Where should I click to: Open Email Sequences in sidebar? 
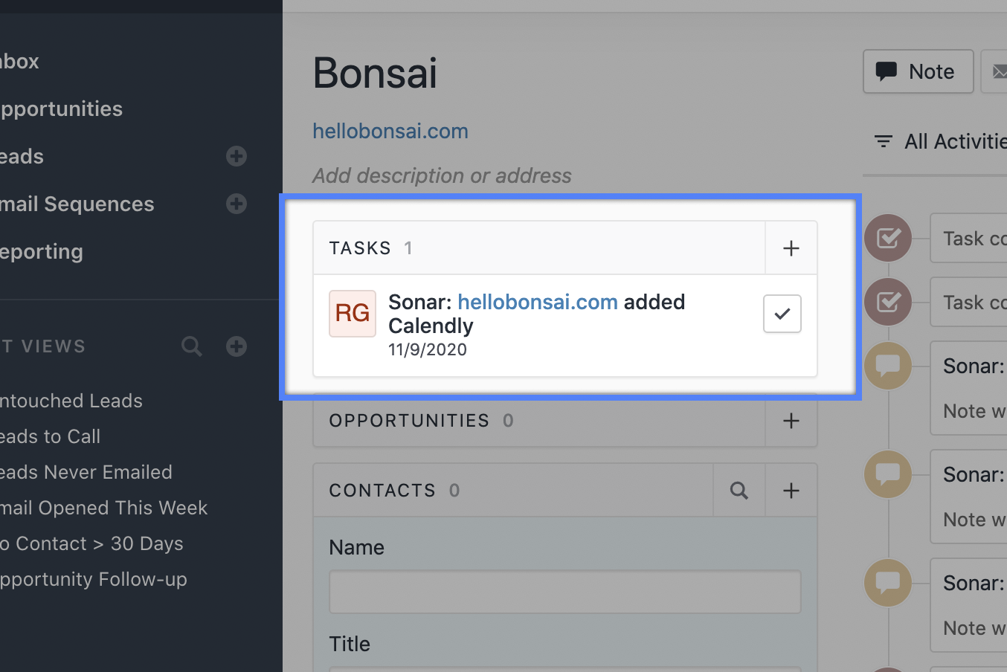point(77,204)
